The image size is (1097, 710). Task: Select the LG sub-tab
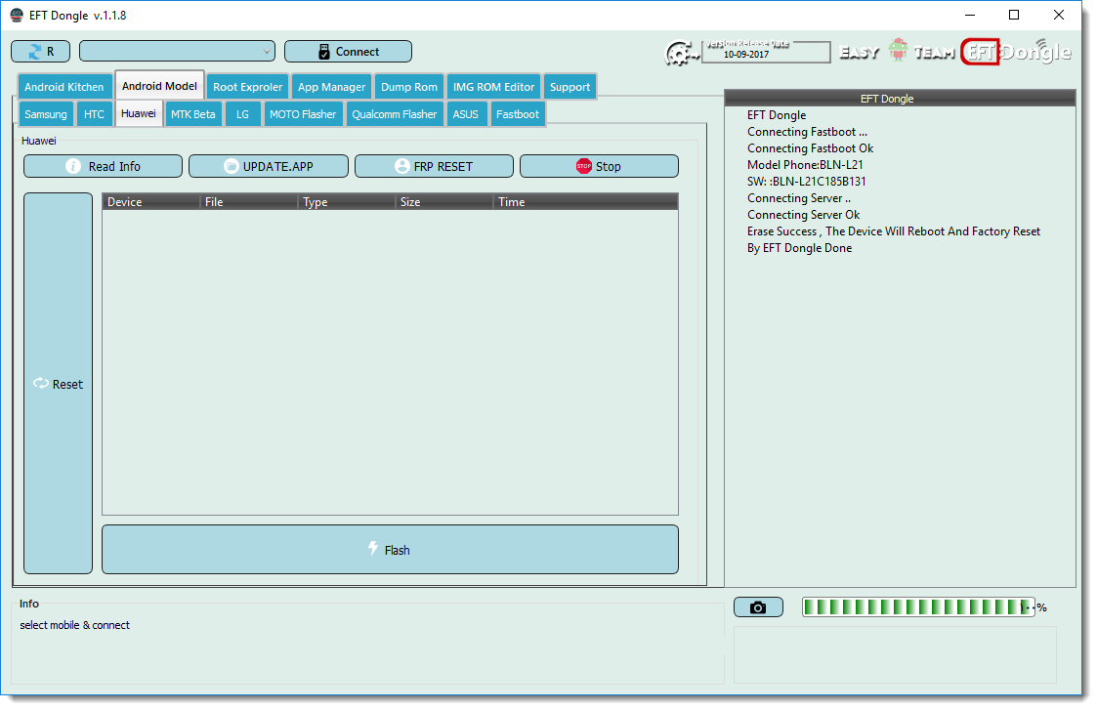[x=243, y=114]
